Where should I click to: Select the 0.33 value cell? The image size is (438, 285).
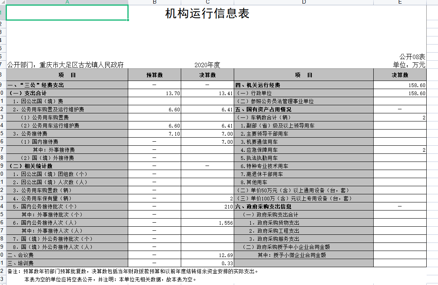tap(207, 264)
